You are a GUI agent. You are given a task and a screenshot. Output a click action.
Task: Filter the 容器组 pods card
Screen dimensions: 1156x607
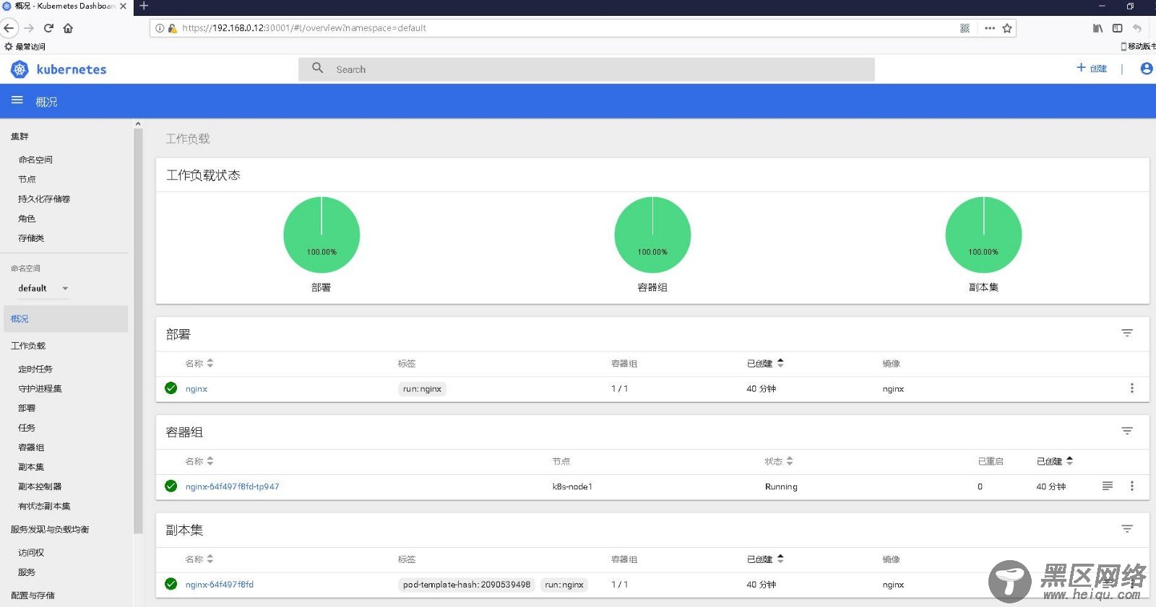(1127, 432)
